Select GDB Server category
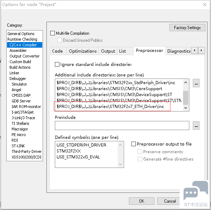 (x=21, y=101)
